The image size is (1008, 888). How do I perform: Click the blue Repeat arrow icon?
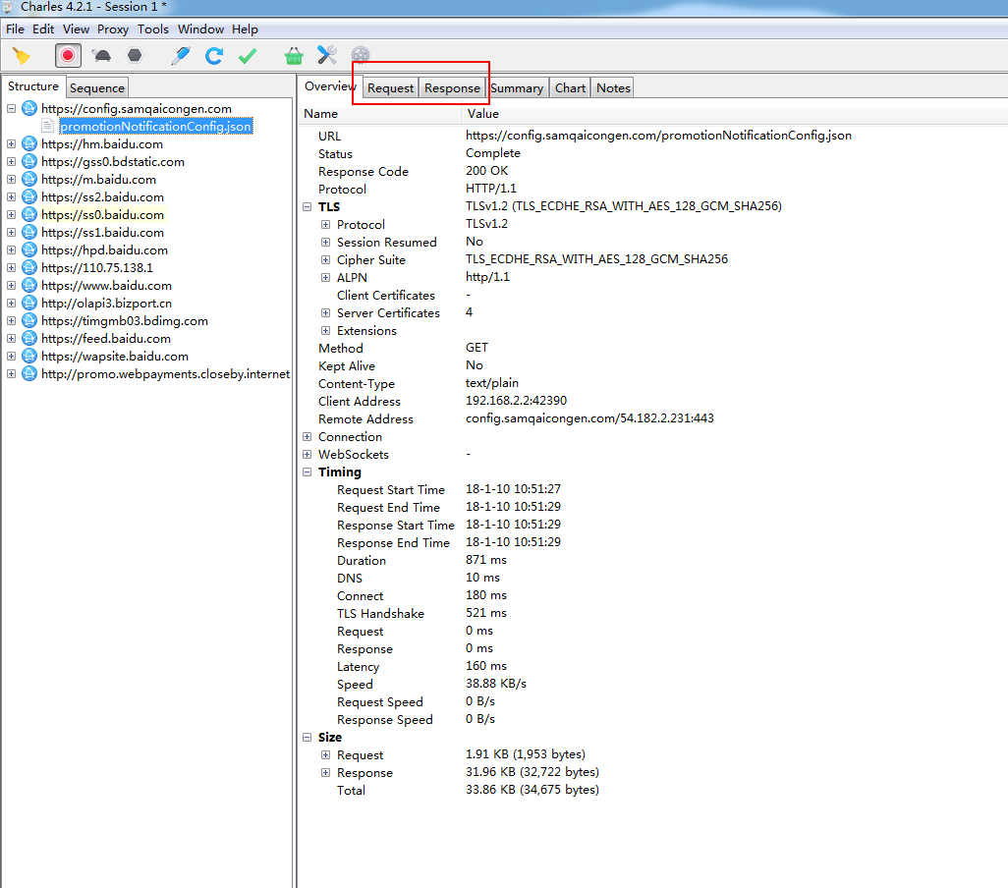[214, 56]
